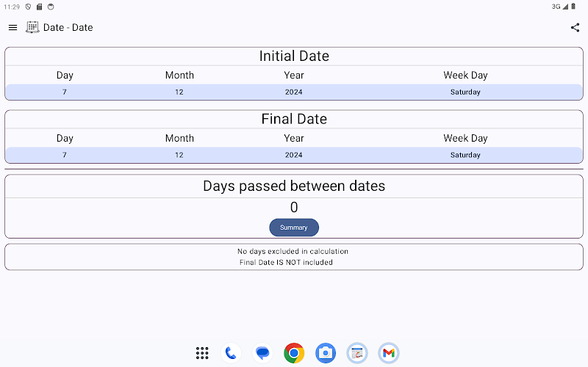Screen dimensions: 588x367
Task: Click the calendar app logo icon
Action: coord(32,27)
